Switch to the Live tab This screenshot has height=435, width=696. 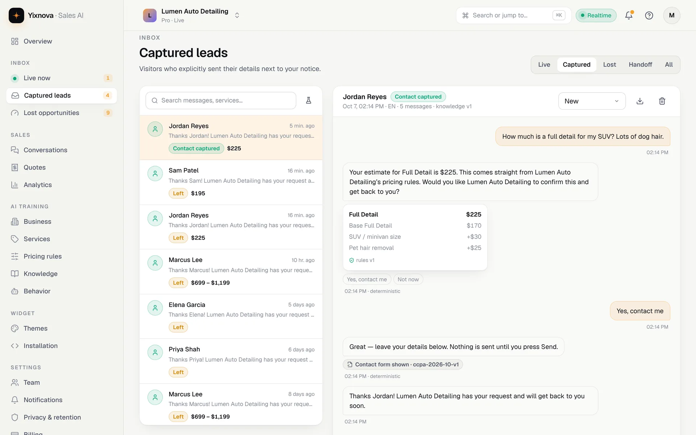coord(544,65)
